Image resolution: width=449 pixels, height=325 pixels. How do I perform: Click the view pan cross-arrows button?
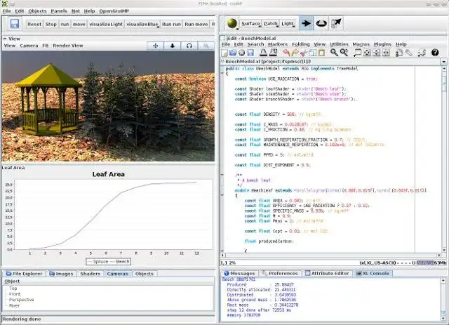156,46
